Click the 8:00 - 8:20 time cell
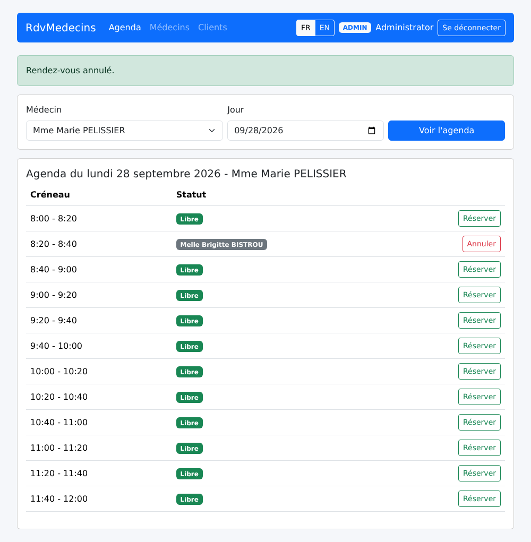Screen dimensions: 531x542 [54, 219]
